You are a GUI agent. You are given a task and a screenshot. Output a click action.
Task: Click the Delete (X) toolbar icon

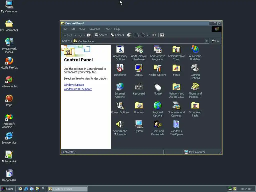click(x=148, y=35)
